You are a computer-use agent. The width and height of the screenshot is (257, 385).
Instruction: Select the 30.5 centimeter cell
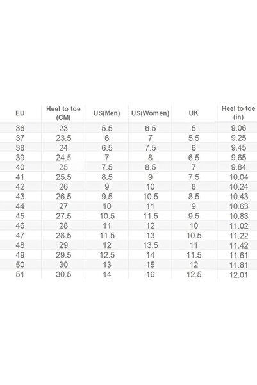coord(63,275)
